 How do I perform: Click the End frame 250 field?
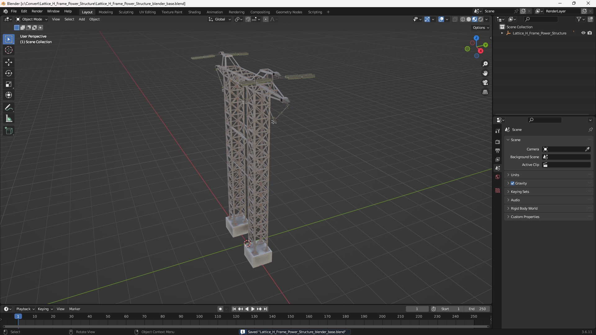[477, 309]
